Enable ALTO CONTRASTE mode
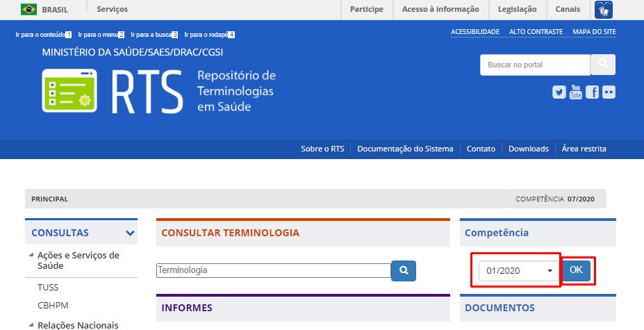Image resolution: width=644 pixels, height=330 pixels. pyautogui.click(x=536, y=32)
